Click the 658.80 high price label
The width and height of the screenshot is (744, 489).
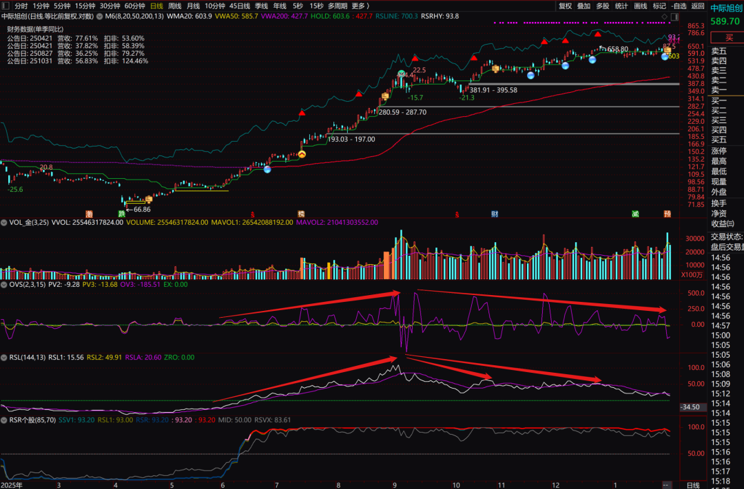618,50
